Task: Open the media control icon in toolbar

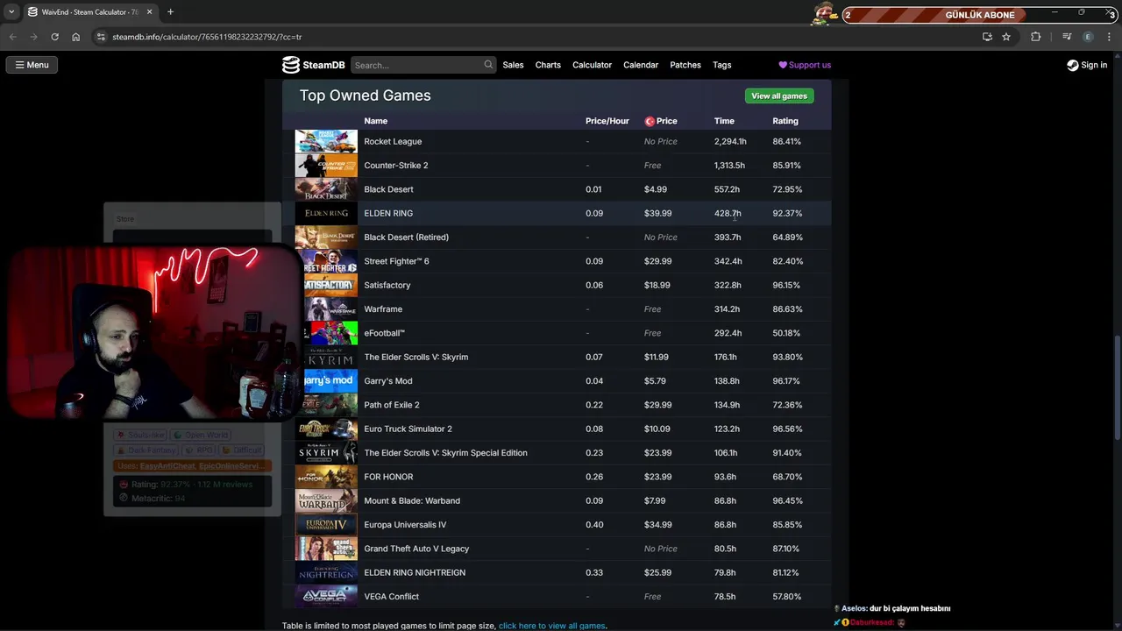Action: tap(1066, 37)
